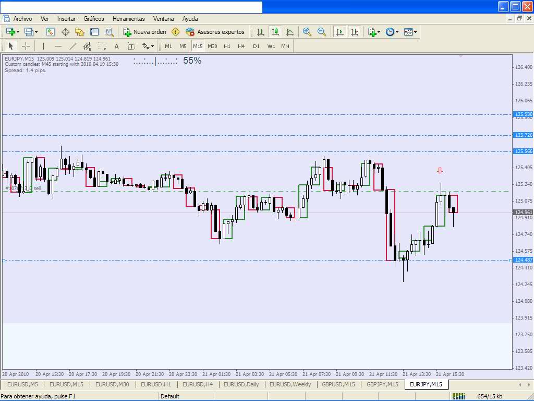Toggle the Terminal window icon
The height and width of the screenshot is (401, 534).
(94, 32)
